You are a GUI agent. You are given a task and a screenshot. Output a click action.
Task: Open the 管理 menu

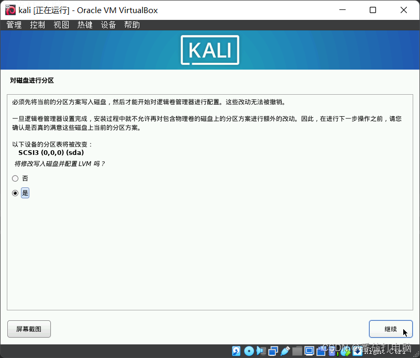coord(14,25)
